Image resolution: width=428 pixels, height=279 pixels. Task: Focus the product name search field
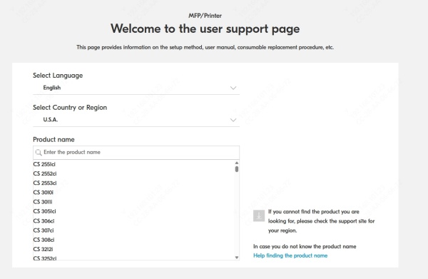pyautogui.click(x=136, y=152)
